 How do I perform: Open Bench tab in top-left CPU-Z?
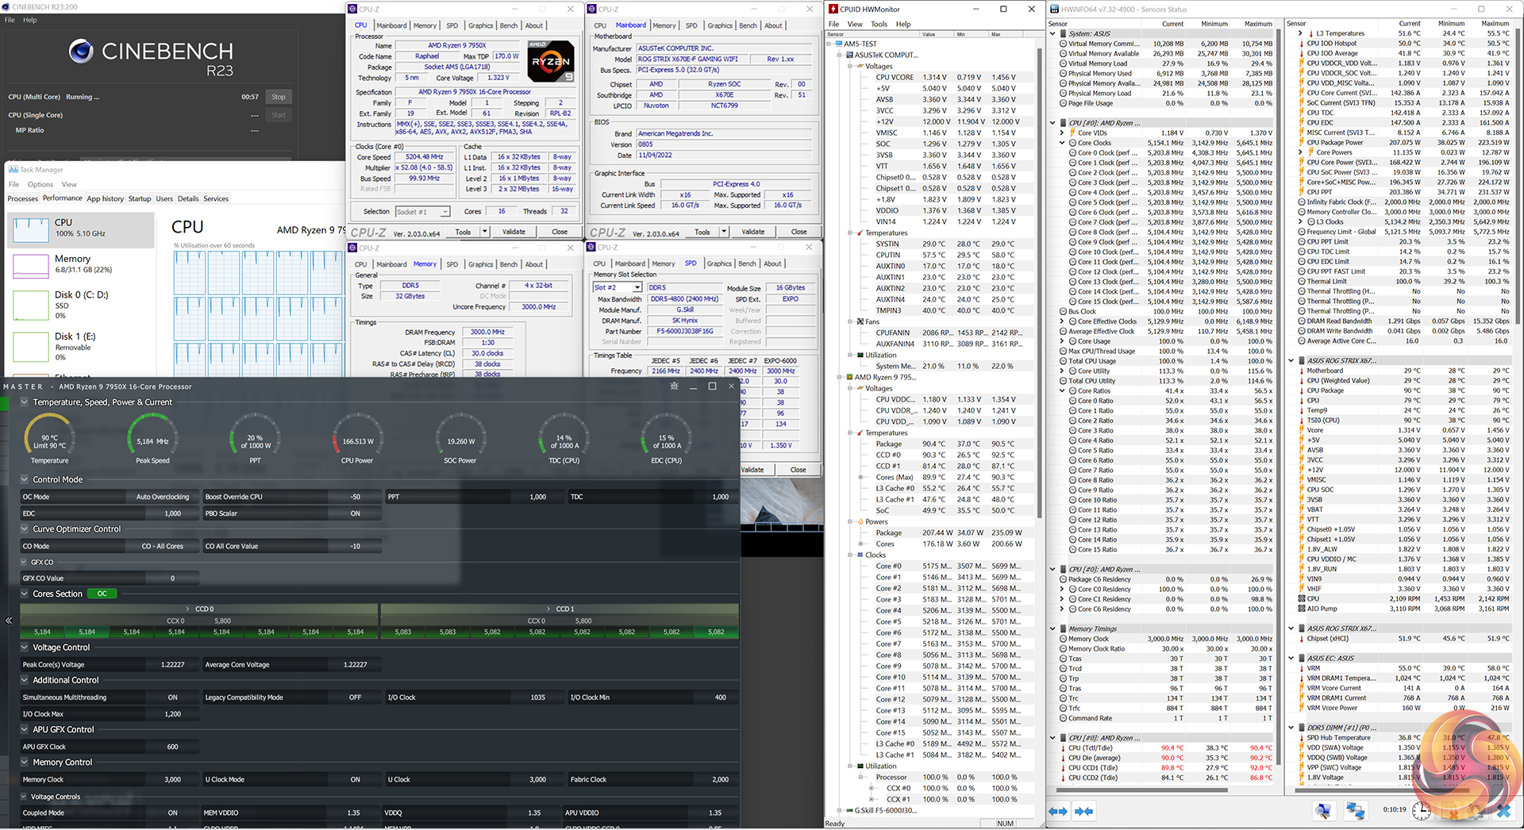coord(509,25)
